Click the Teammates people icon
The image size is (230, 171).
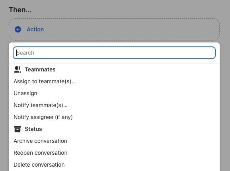18,69
